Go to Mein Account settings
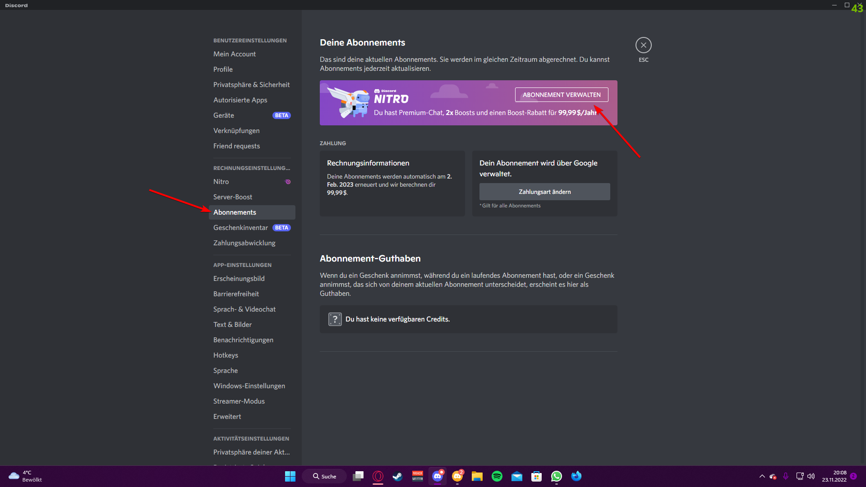The image size is (866, 487). click(x=235, y=54)
